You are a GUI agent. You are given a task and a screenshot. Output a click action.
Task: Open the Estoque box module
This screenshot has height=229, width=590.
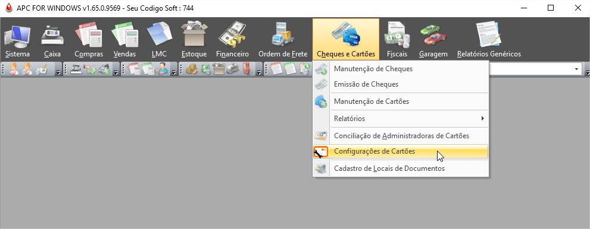[x=193, y=39]
